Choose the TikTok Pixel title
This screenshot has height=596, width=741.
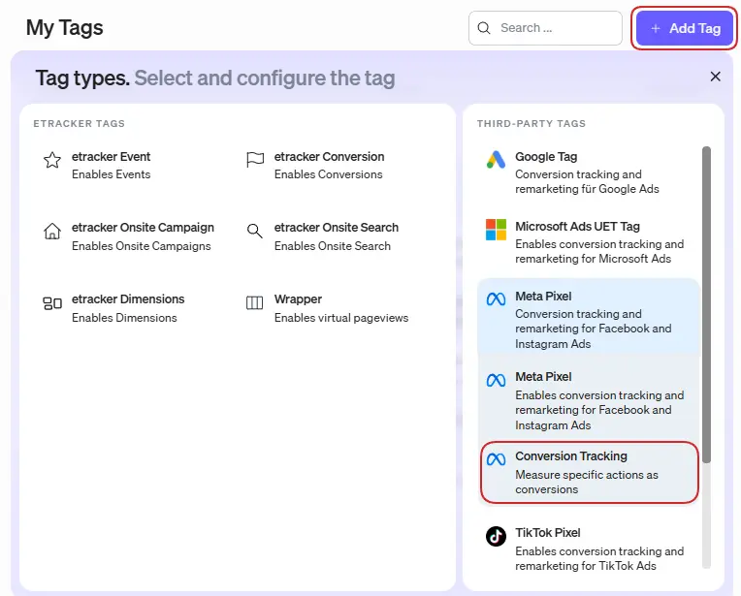(x=548, y=533)
